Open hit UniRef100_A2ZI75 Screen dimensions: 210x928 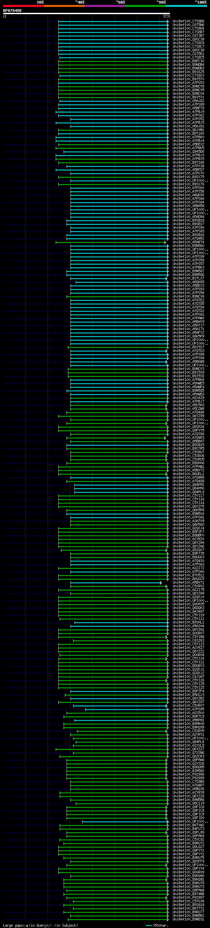point(188,590)
